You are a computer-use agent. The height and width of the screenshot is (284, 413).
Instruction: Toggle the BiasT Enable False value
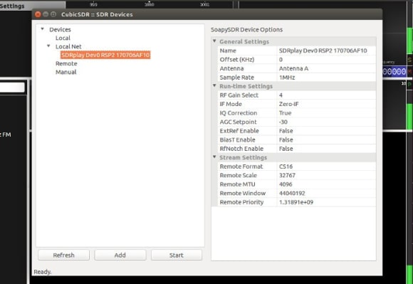pos(326,140)
